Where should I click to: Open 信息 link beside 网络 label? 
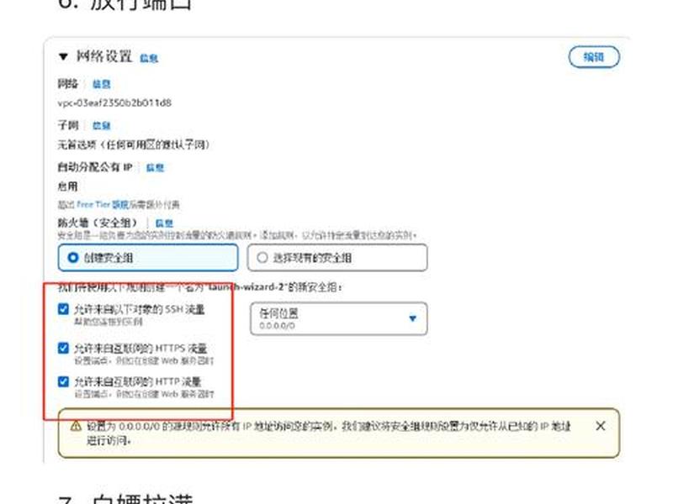pyautogui.click(x=101, y=84)
